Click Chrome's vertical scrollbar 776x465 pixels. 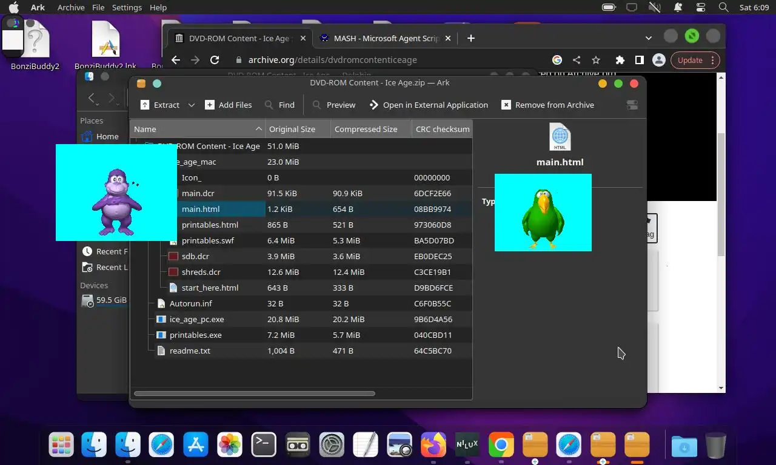(x=721, y=194)
